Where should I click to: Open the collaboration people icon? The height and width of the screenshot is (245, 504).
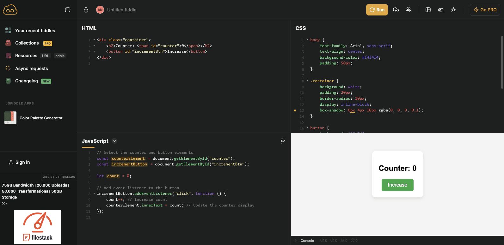pos(409,10)
